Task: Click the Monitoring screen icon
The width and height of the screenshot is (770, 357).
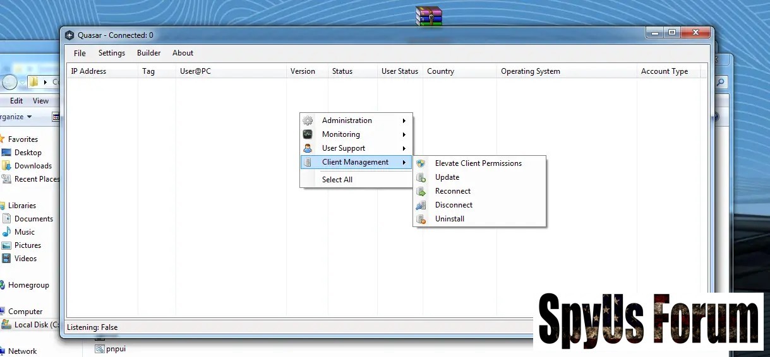Action: (x=308, y=134)
